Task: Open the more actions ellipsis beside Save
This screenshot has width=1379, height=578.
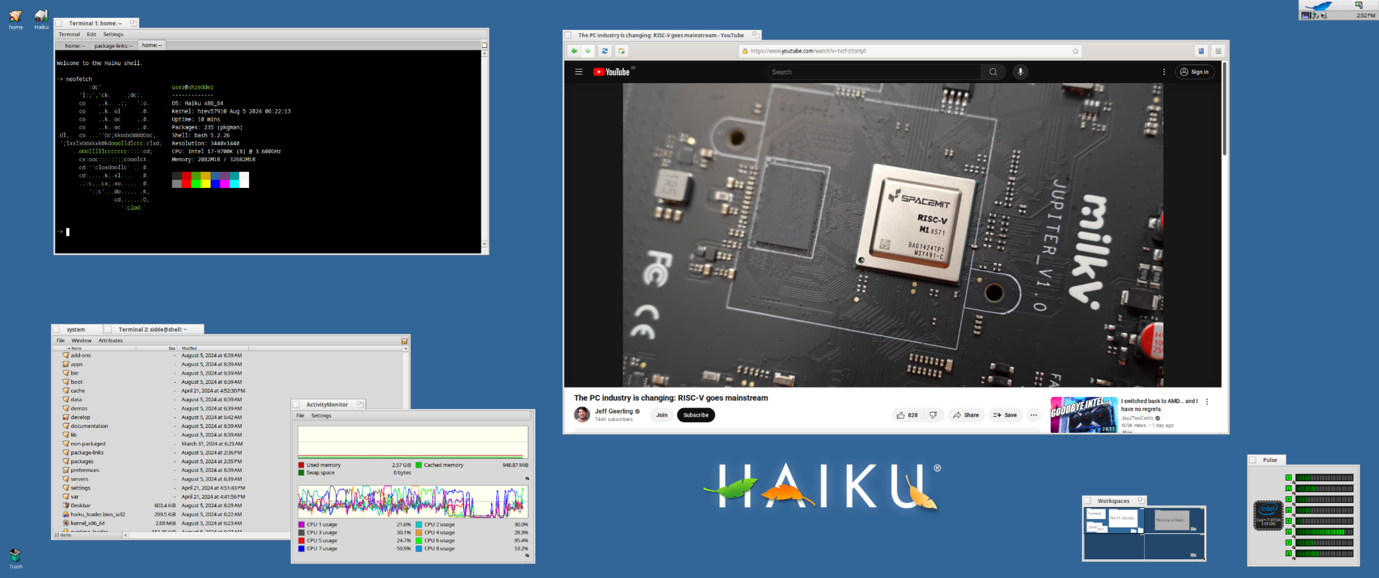Action: 1033,415
